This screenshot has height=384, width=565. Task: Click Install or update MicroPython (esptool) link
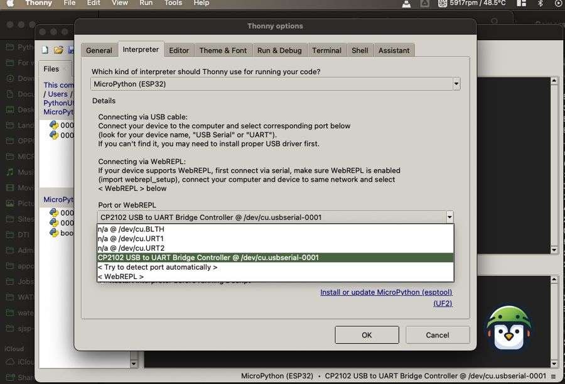386,292
